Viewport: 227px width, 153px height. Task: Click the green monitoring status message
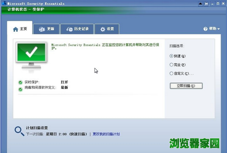105,46
